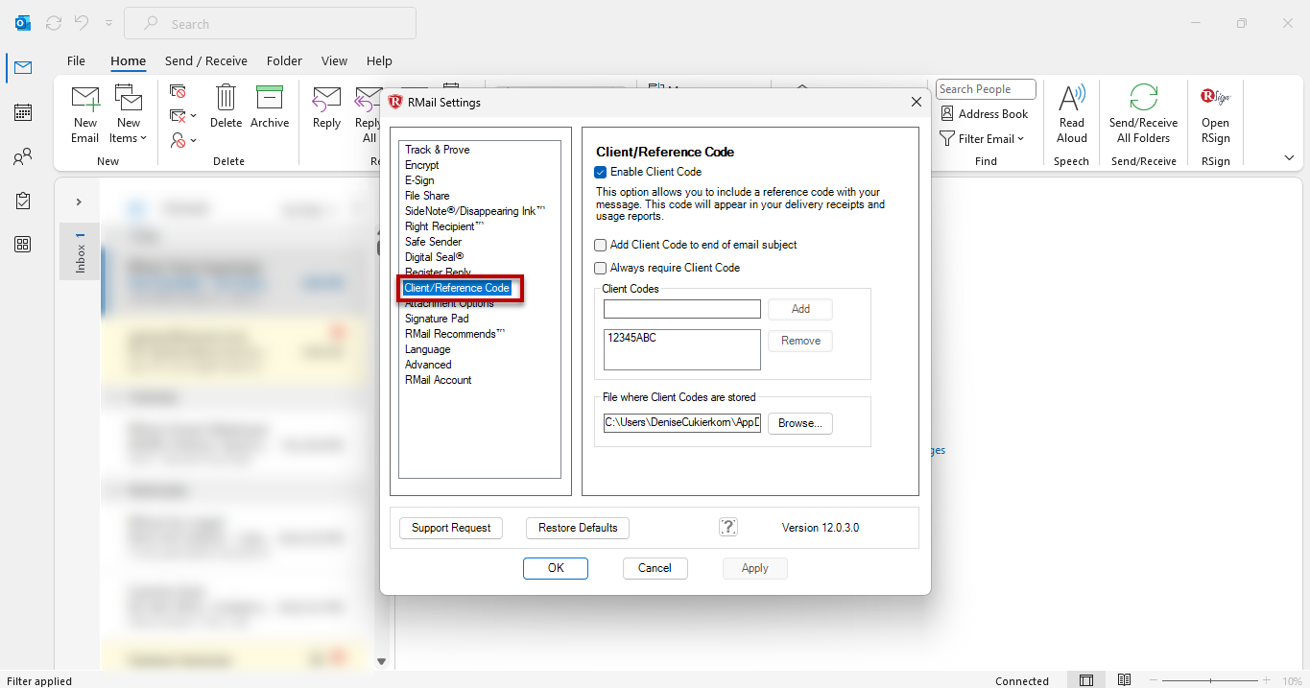Click the Outlook Search box
The image size is (1310, 688).
click(x=270, y=24)
